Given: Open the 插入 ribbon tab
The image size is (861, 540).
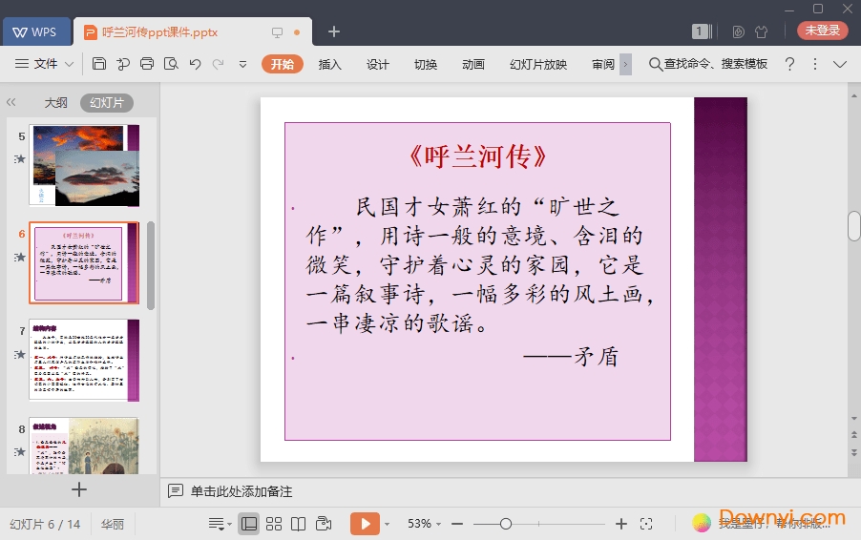Looking at the screenshot, I should (x=329, y=64).
